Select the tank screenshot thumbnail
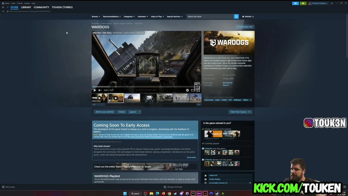 click(x=164, y=98)
